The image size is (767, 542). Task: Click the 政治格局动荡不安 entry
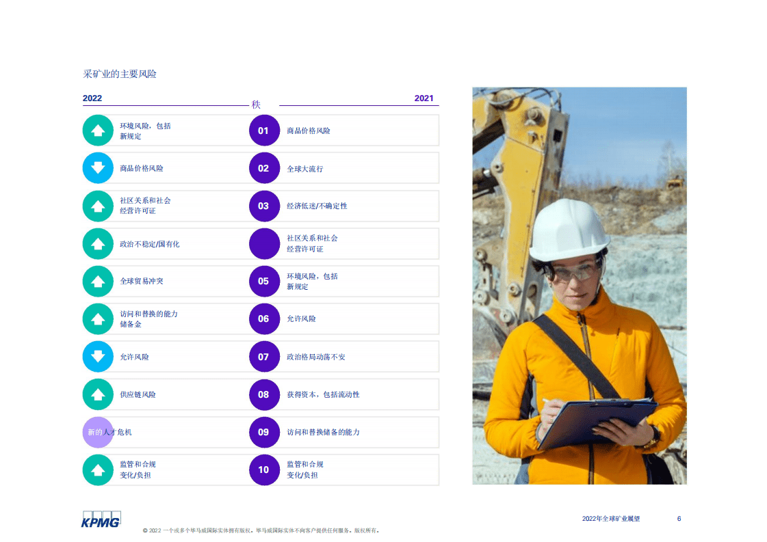(x=316, y=357)
